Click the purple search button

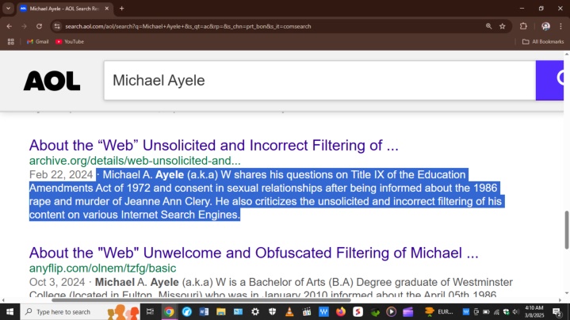click(549, 80)
